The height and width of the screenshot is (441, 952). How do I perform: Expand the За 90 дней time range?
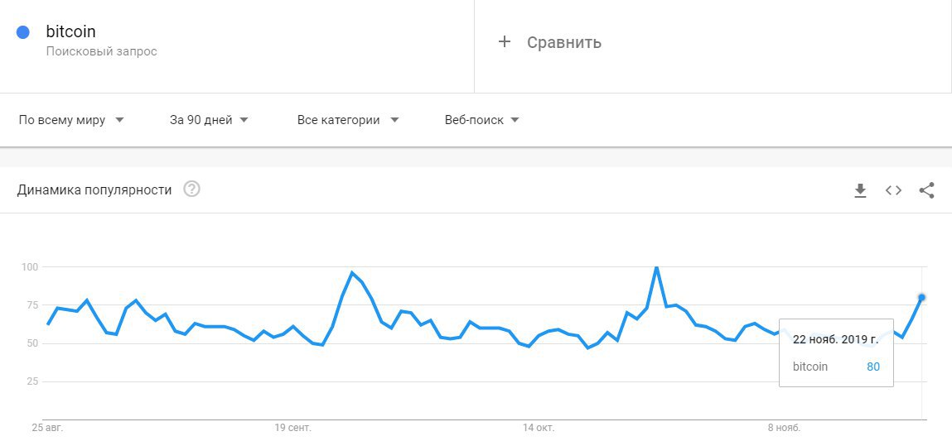[x=209, y=120]
